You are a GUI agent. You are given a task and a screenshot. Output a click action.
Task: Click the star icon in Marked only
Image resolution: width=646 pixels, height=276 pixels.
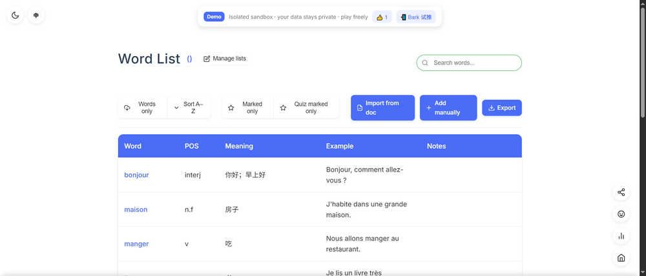tap(231, 108)
